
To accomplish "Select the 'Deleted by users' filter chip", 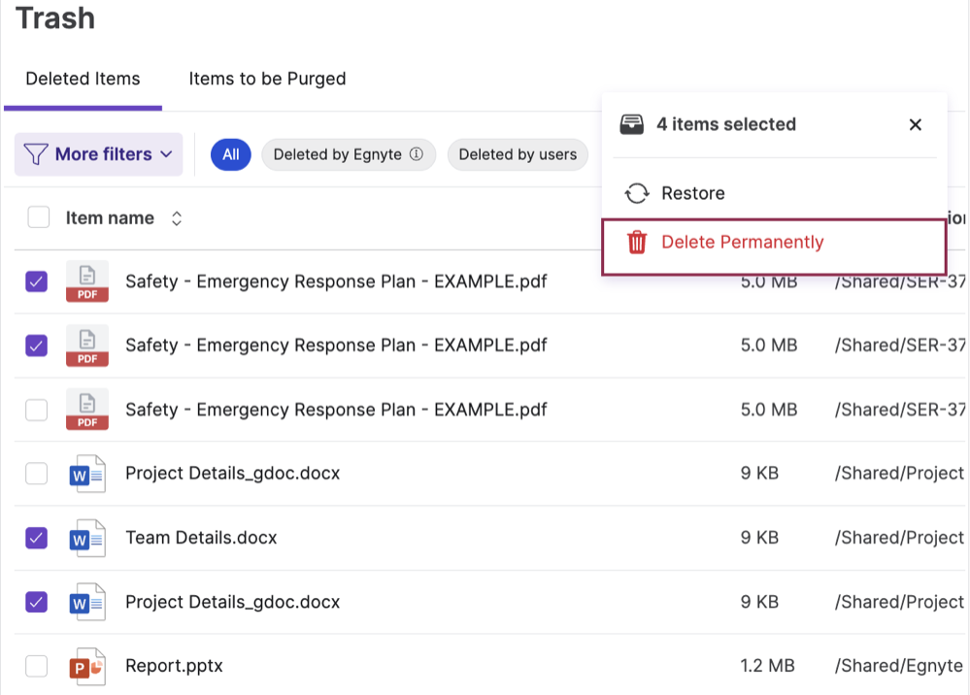I will (518, 154).
